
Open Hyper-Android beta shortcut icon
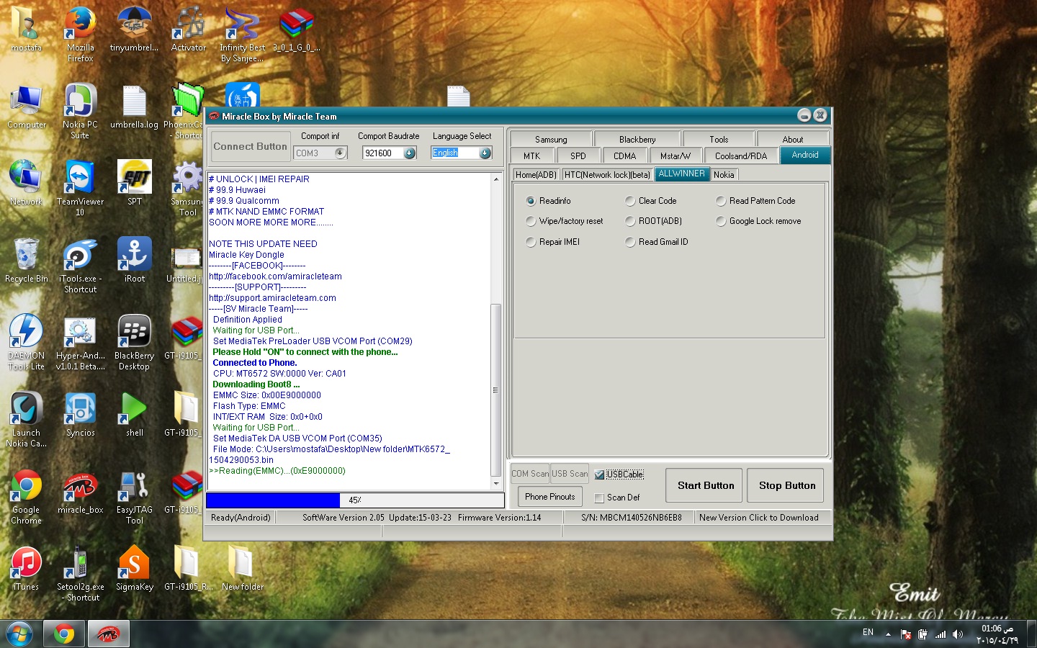80,343
